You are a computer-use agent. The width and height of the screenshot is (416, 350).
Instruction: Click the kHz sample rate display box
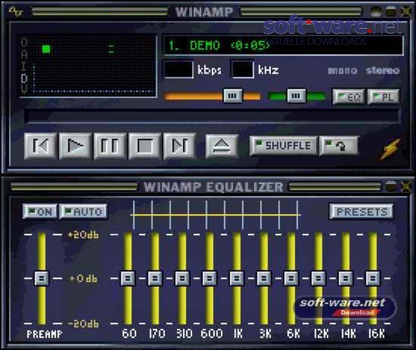click(243, 69)
